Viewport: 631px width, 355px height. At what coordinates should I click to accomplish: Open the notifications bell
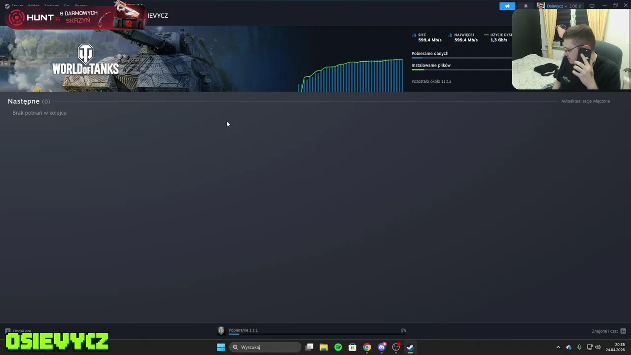pos(526,6)
